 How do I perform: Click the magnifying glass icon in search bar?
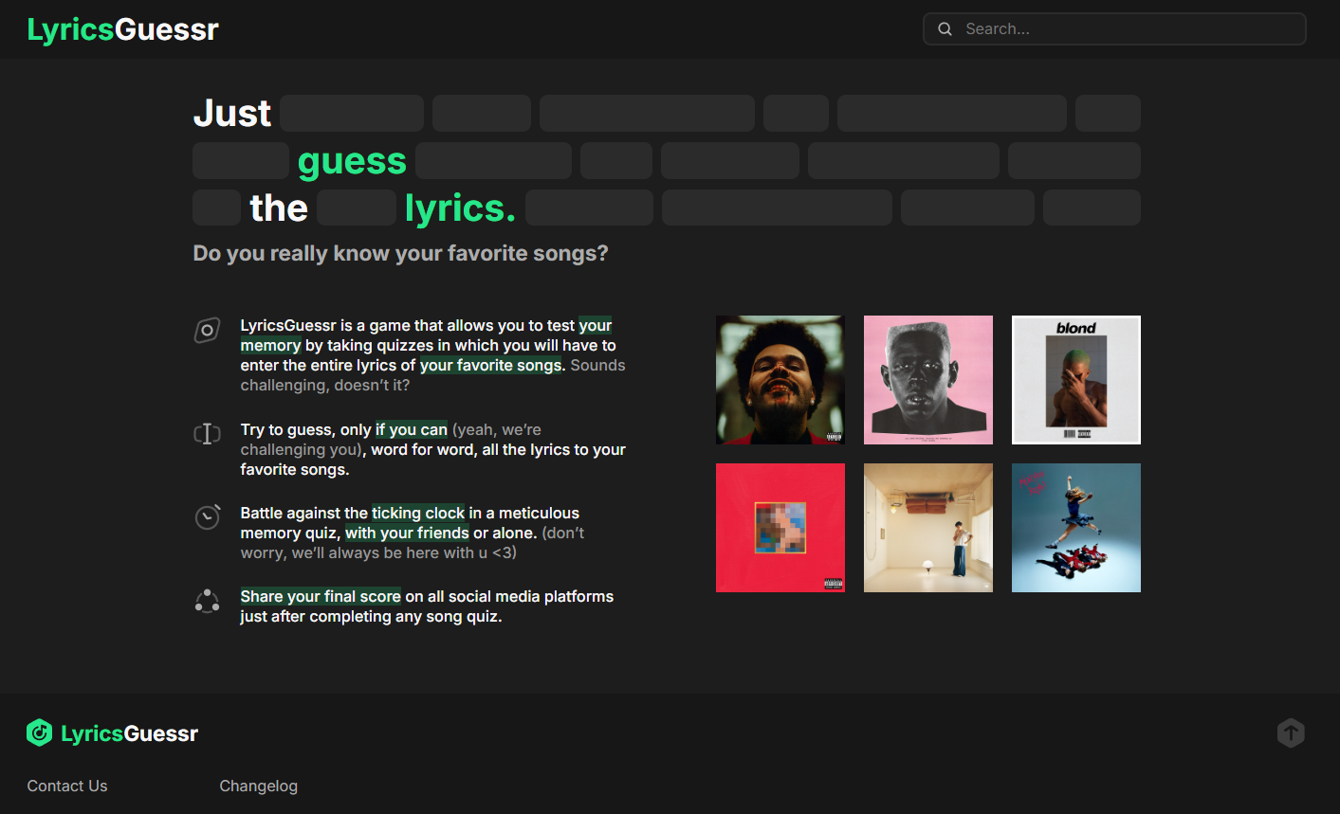(945, 28)
